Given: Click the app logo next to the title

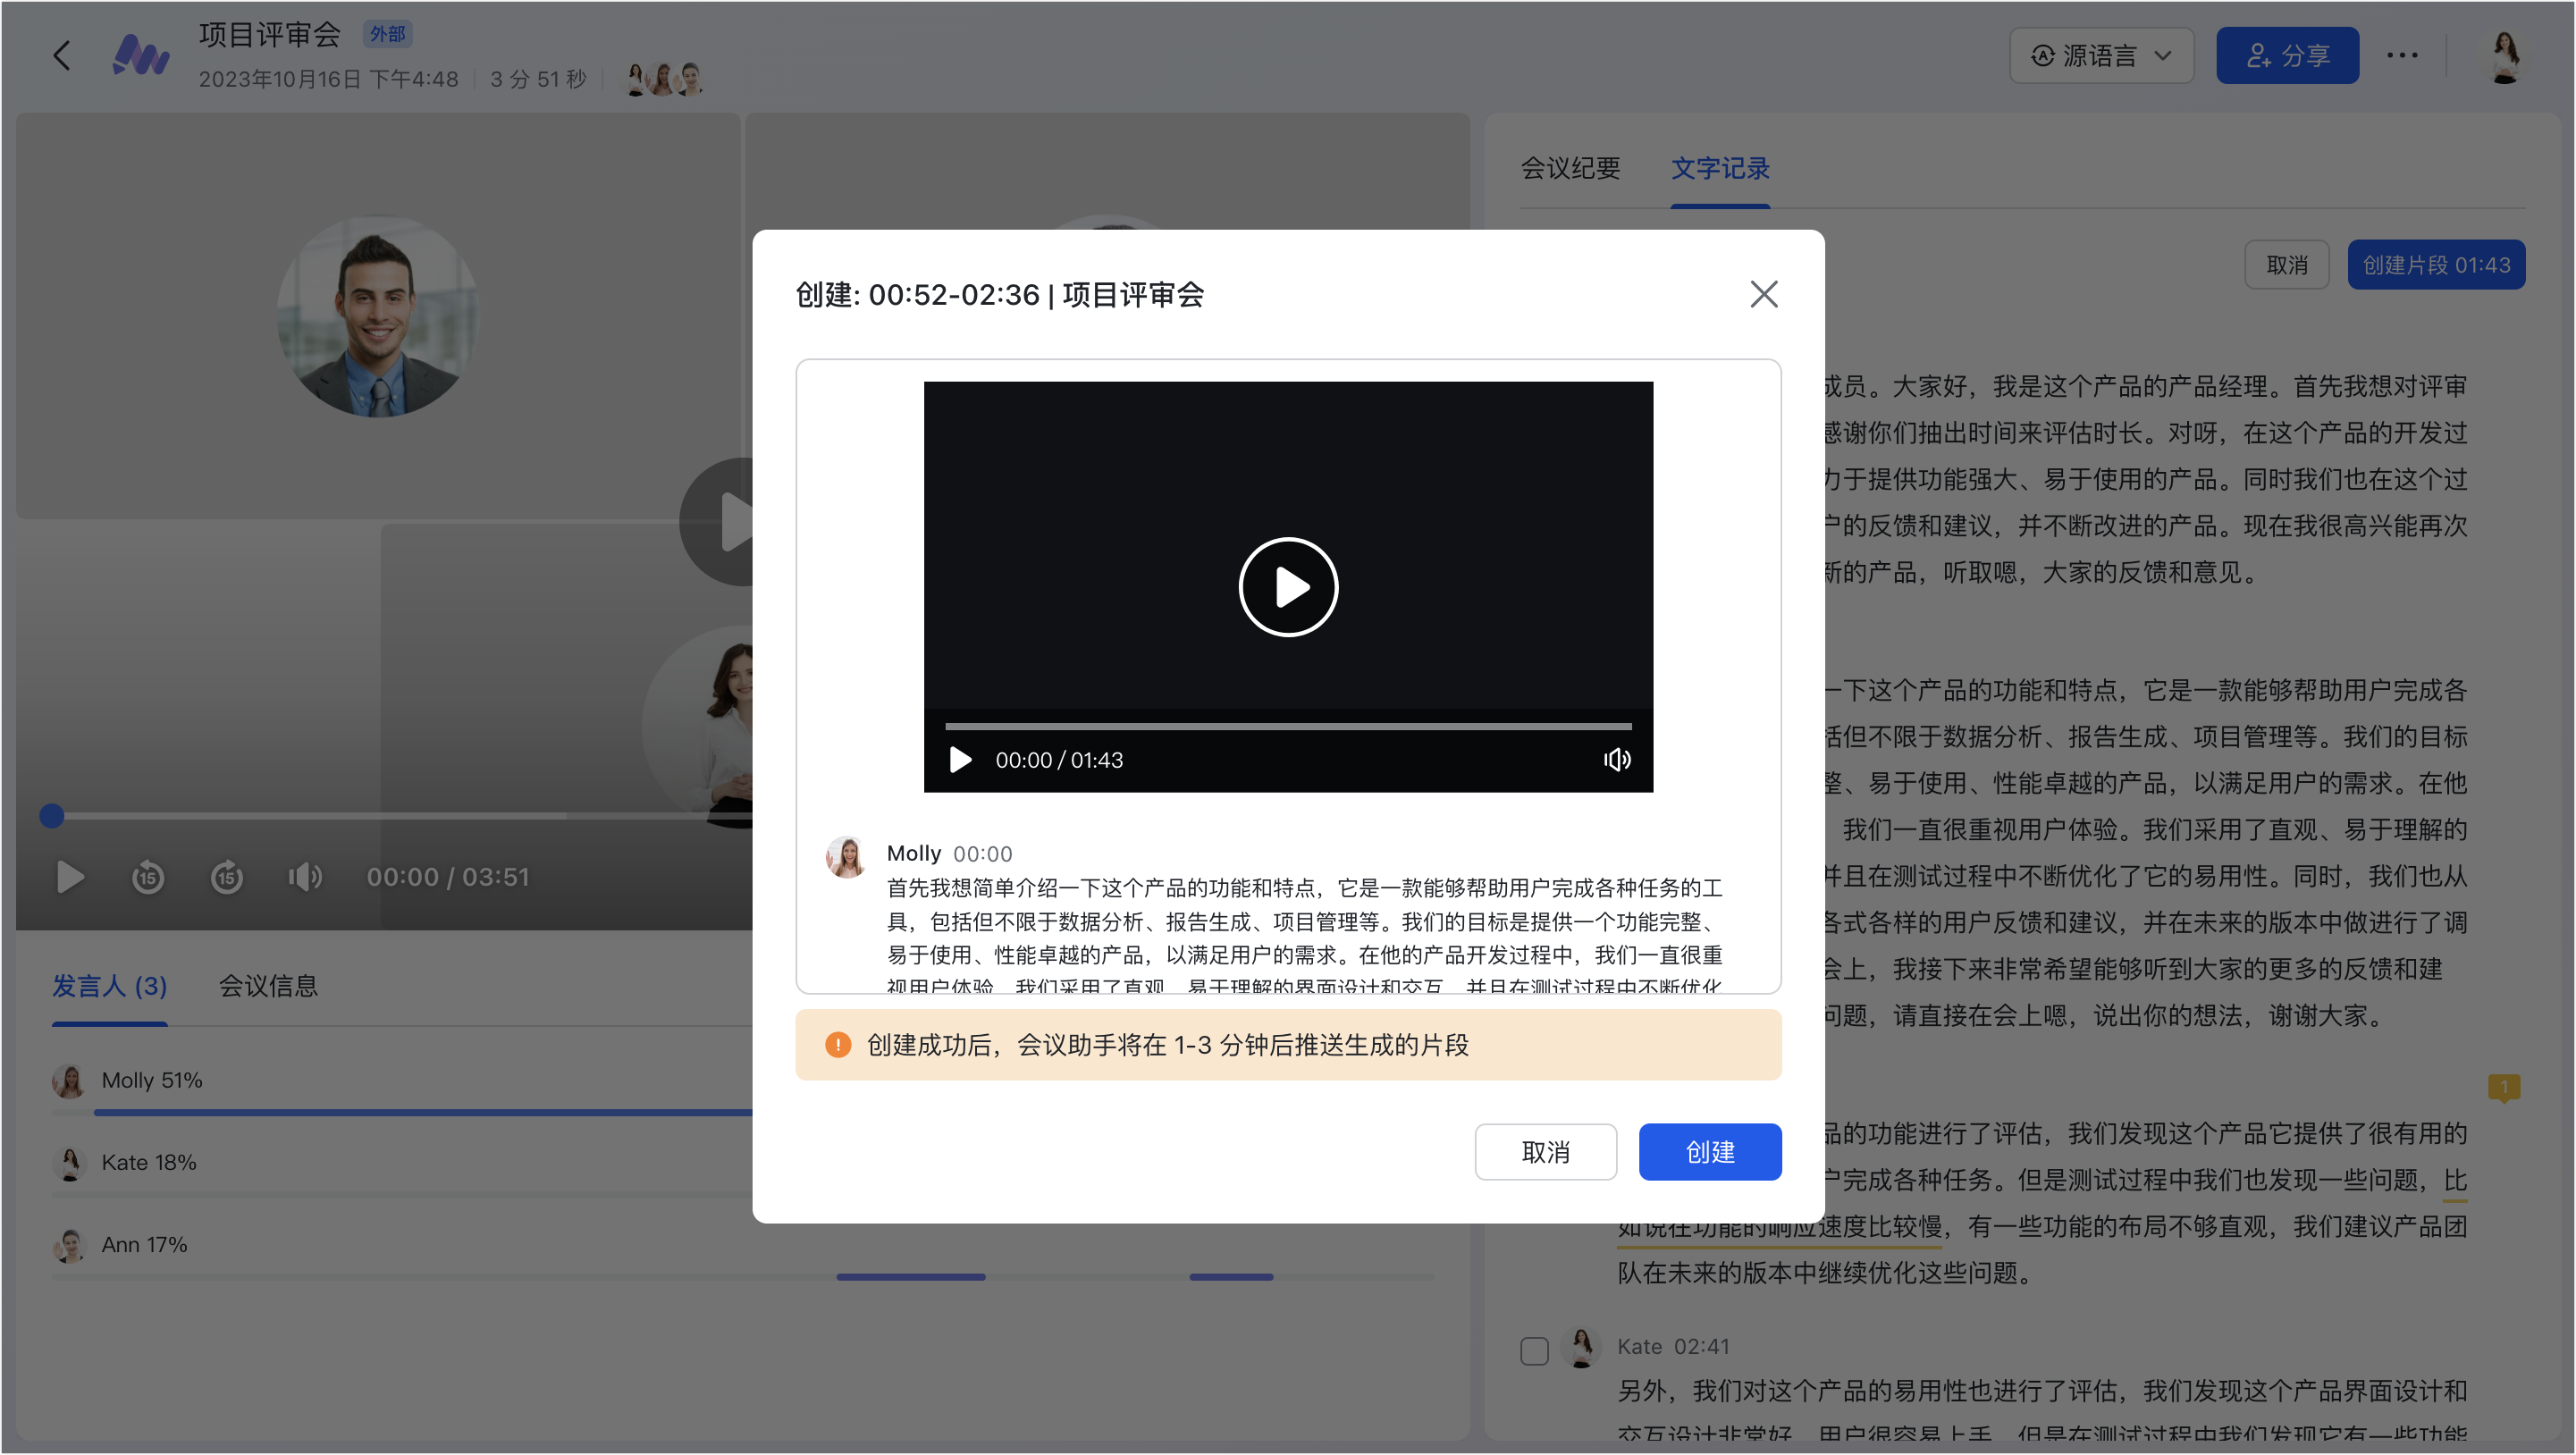Looking at the screenshot, I should [141, 55].
